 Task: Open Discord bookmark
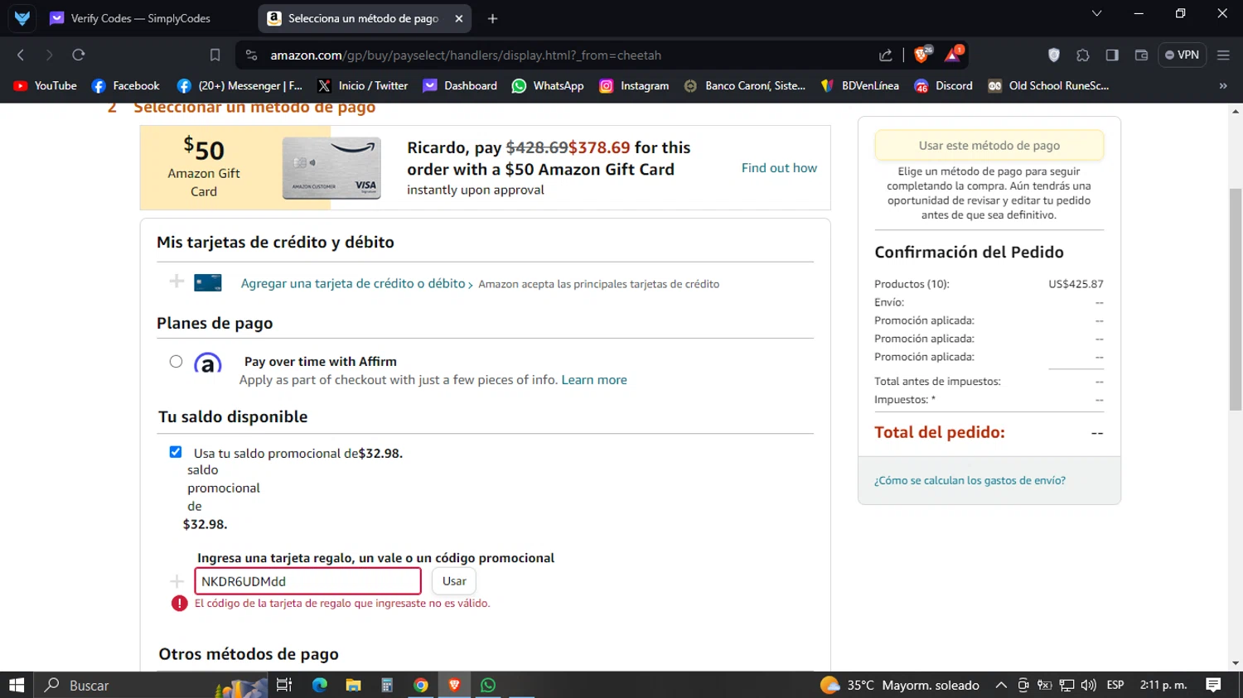click(x=943, y=85)
